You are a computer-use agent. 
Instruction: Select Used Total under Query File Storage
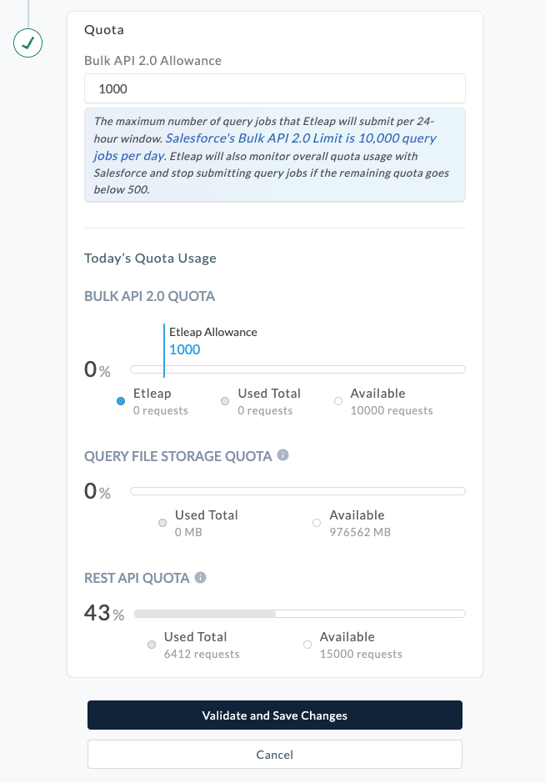(x=162, y=523)
